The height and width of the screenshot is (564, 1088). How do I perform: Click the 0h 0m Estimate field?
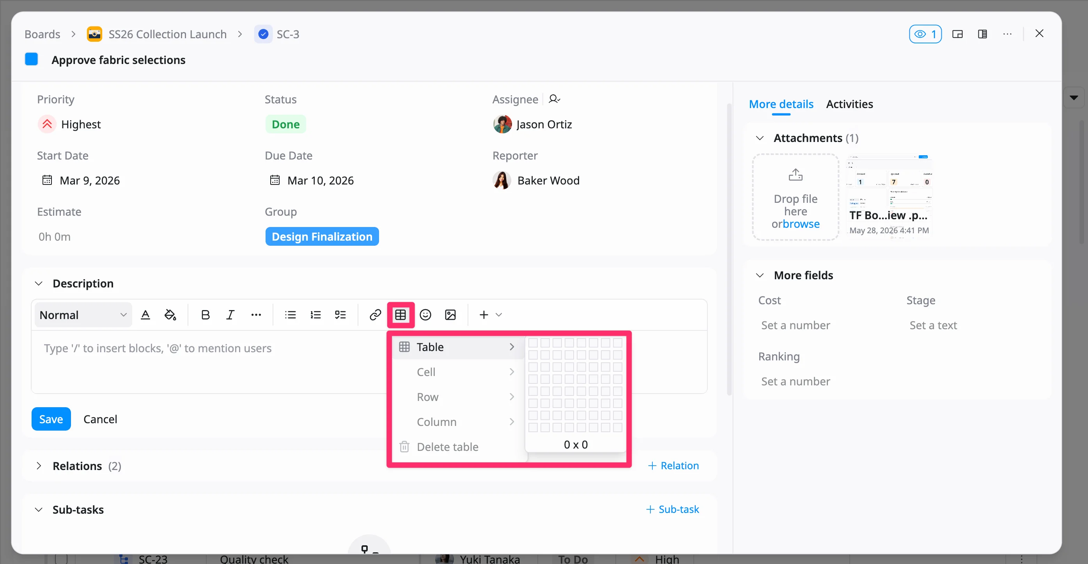pos(55,237)
